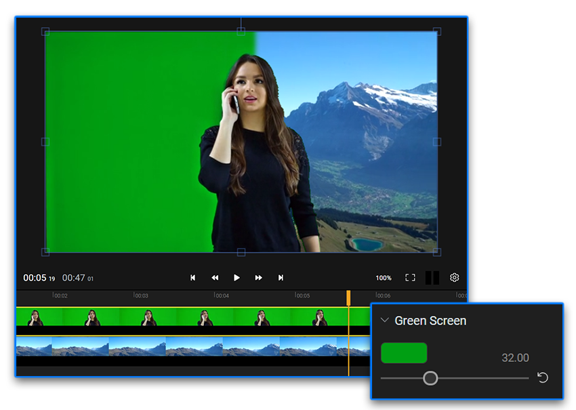Open fullscreen preview mode
Screen dimensions: 576x410
[410, 278]
